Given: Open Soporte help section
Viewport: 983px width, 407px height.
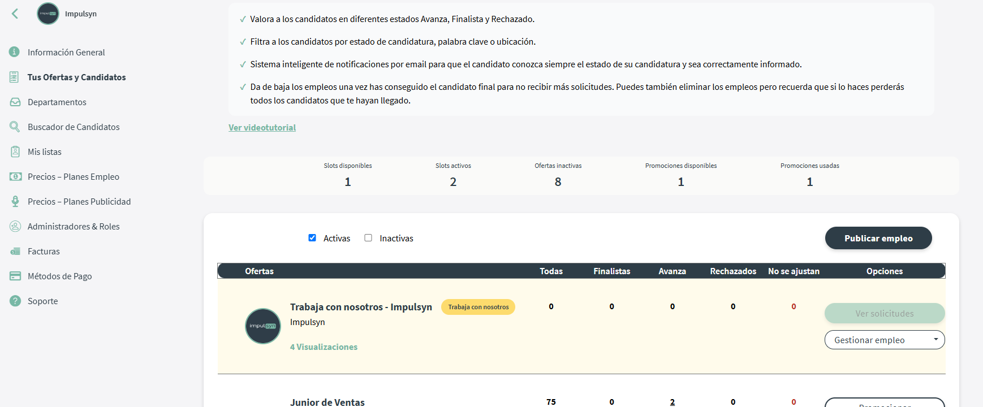Looking at the screenshot, I should coord(43,301).
